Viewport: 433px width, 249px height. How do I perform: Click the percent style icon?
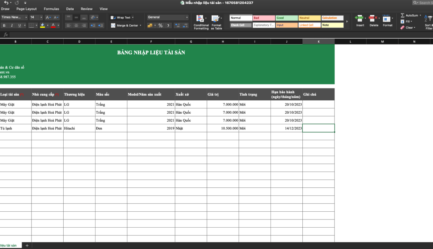pos(160,25)
